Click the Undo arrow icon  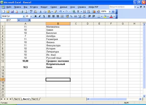[x=61, y=12]
